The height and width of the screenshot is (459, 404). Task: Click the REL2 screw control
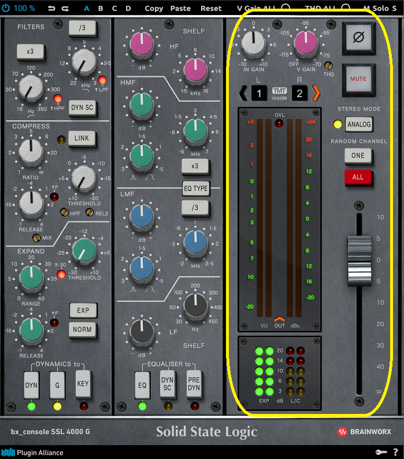(x=90, y=212)
